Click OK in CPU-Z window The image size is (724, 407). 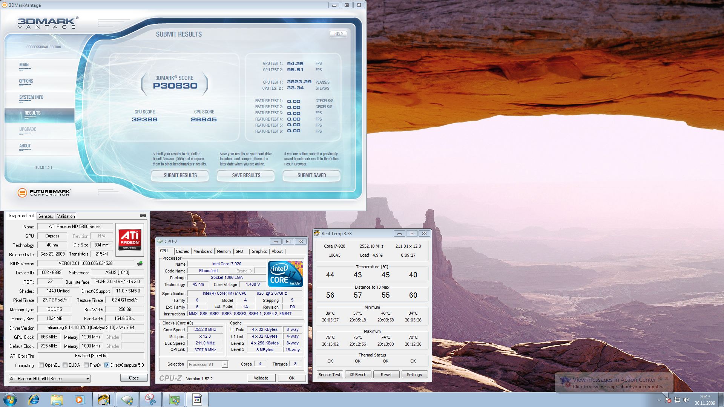[291, 378]
